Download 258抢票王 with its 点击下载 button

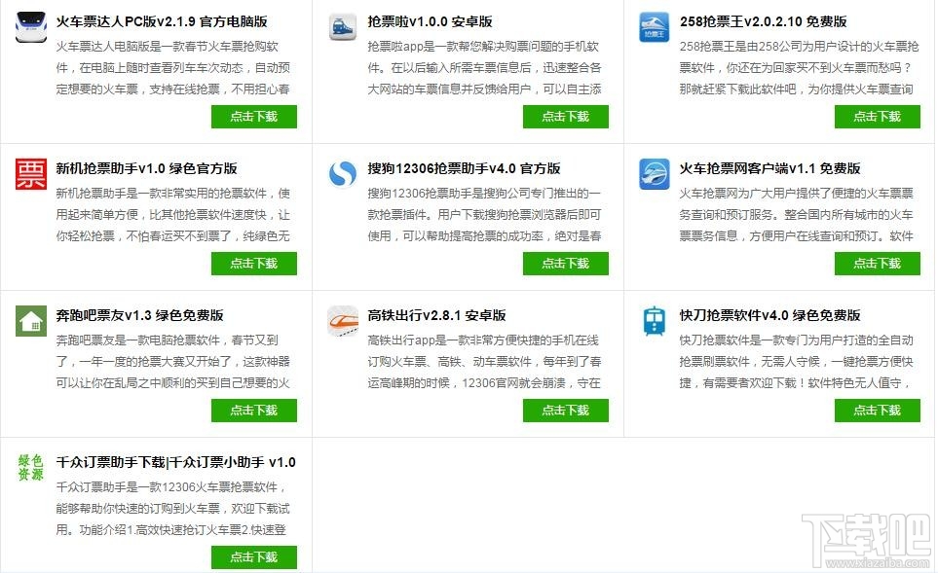(x=878, y=117)
